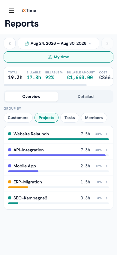Click the ERP-Migration 1.5h value
This screenshot has height=255, width=117.
coord(85,182)
